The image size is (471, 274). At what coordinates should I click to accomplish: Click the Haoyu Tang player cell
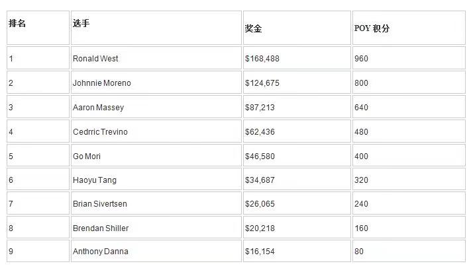tap(156, 180)
